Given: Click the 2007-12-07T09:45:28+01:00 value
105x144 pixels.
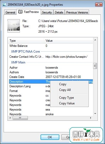Looking at the screenshot, I should pyautogui.click(x=63, y=77).
